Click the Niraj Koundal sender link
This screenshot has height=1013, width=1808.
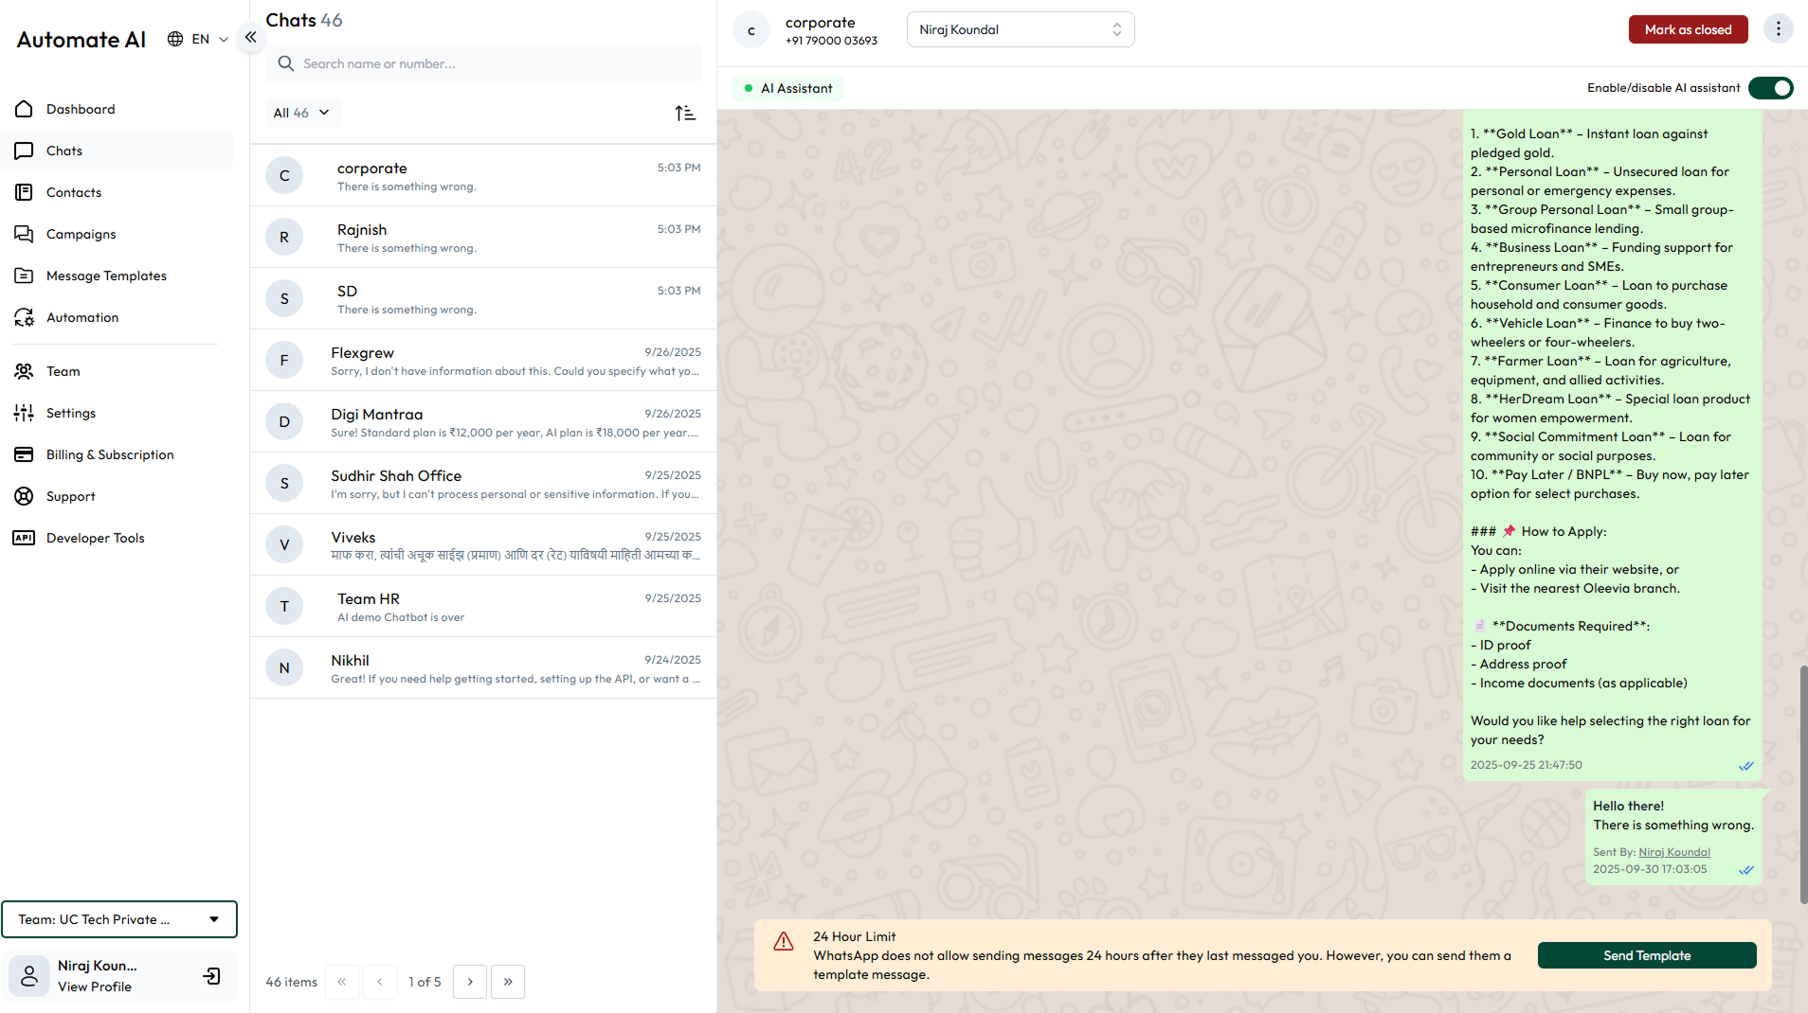[x=1673, y=852]
